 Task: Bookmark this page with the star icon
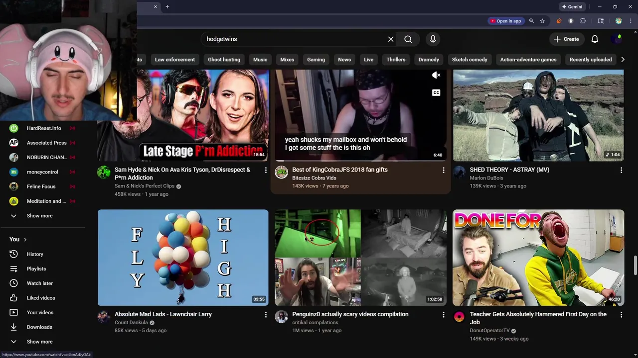(x=542, y=21)
